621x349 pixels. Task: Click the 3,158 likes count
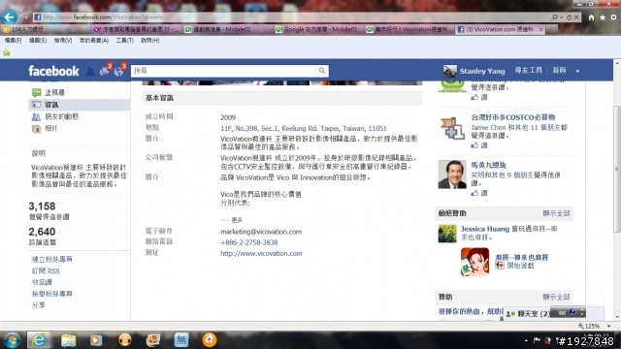point(42,206)
